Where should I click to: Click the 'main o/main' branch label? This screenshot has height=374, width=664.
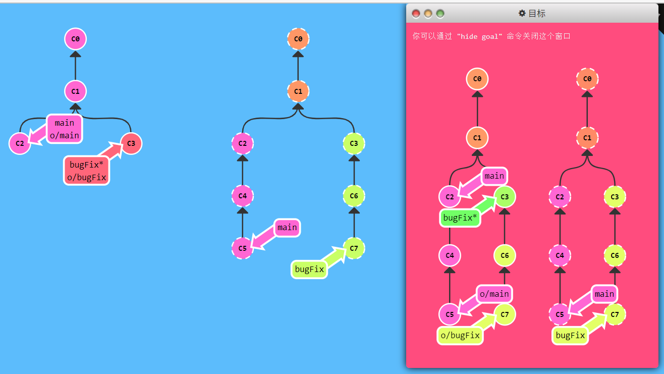pyautogui.click(x=65, y=129)
